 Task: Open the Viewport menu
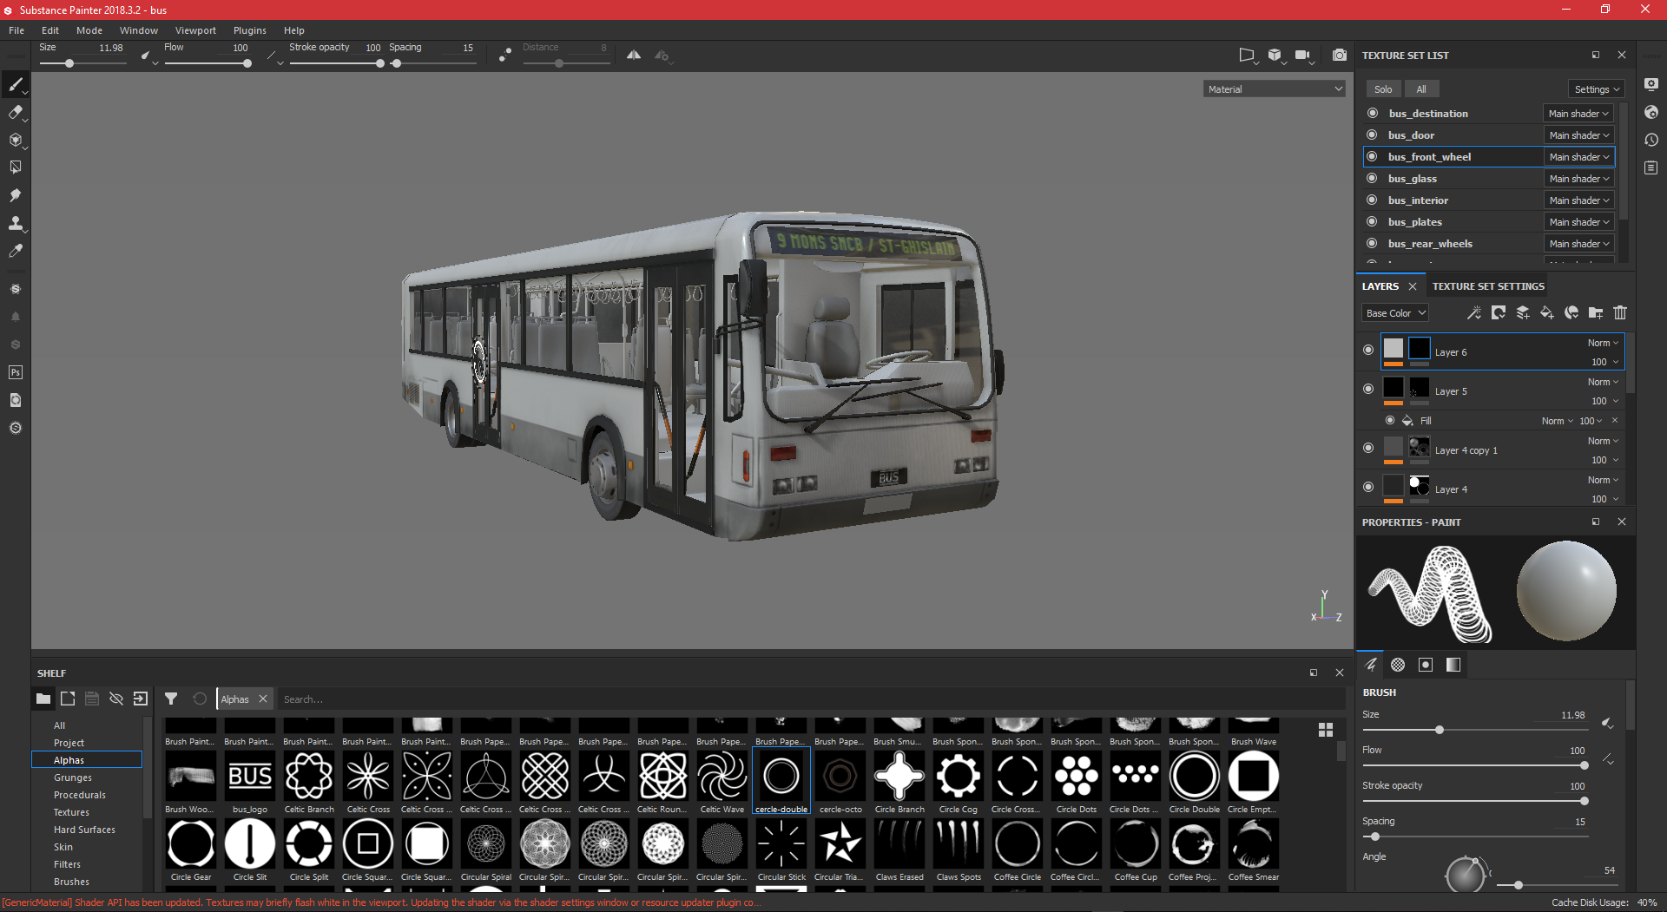tap(195, 30)
